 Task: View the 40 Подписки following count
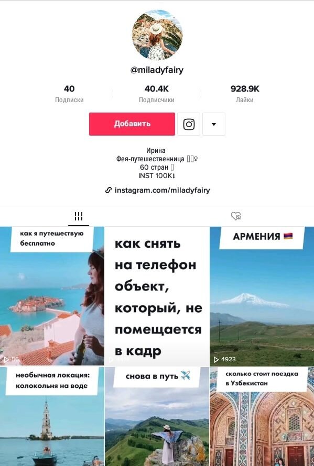[x=69, y=94]
